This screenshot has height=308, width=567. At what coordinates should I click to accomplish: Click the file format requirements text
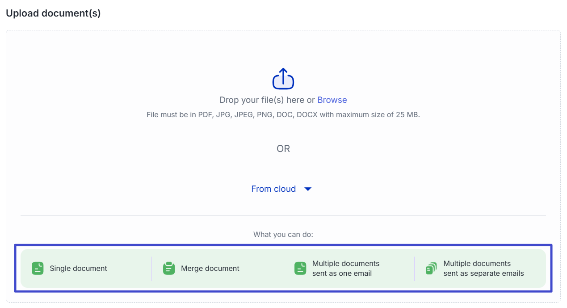283,114
